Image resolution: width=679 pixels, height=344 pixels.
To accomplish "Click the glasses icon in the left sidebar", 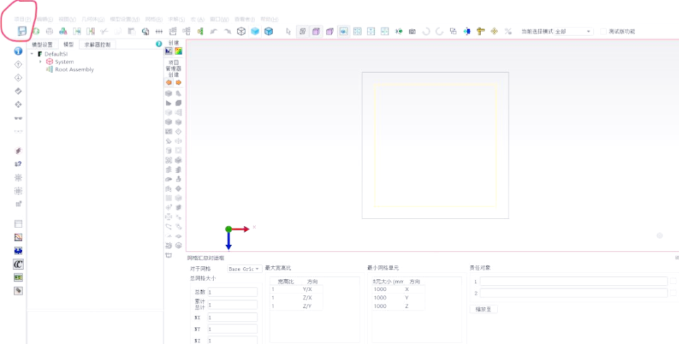I will click(x=18, y=118).
